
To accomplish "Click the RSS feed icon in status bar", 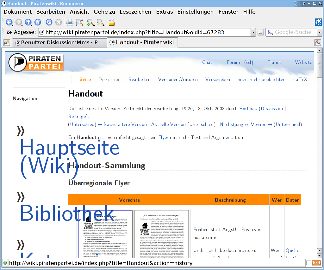I will 316,263.
